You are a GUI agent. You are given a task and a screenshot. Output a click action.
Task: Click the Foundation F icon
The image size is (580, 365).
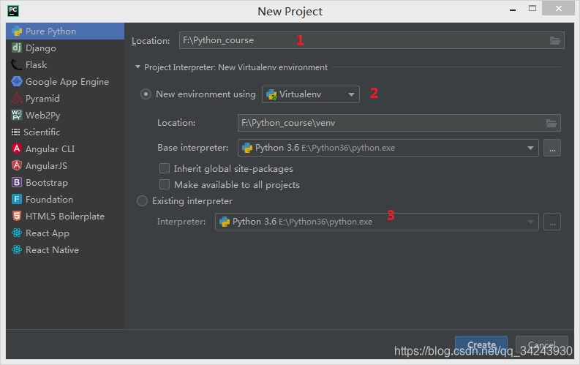(17, 199)
